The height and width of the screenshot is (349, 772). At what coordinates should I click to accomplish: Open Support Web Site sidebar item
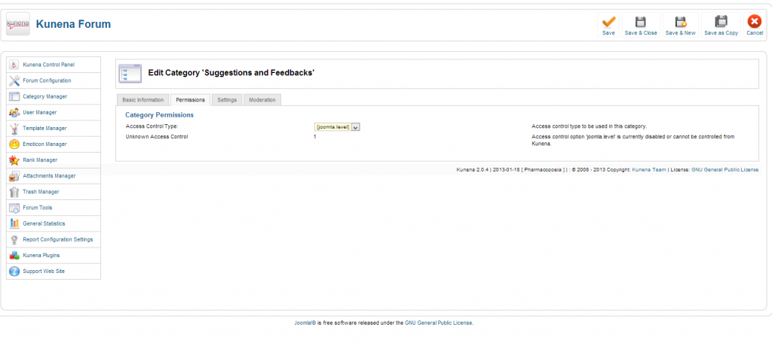44,272
